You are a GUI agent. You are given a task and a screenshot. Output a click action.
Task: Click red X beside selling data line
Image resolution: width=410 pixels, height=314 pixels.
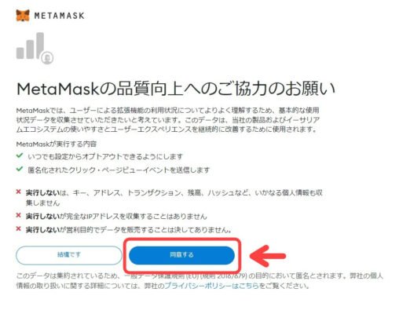coord(18,229)
